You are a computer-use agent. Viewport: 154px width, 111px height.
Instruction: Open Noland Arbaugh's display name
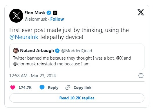pos(37,51)
